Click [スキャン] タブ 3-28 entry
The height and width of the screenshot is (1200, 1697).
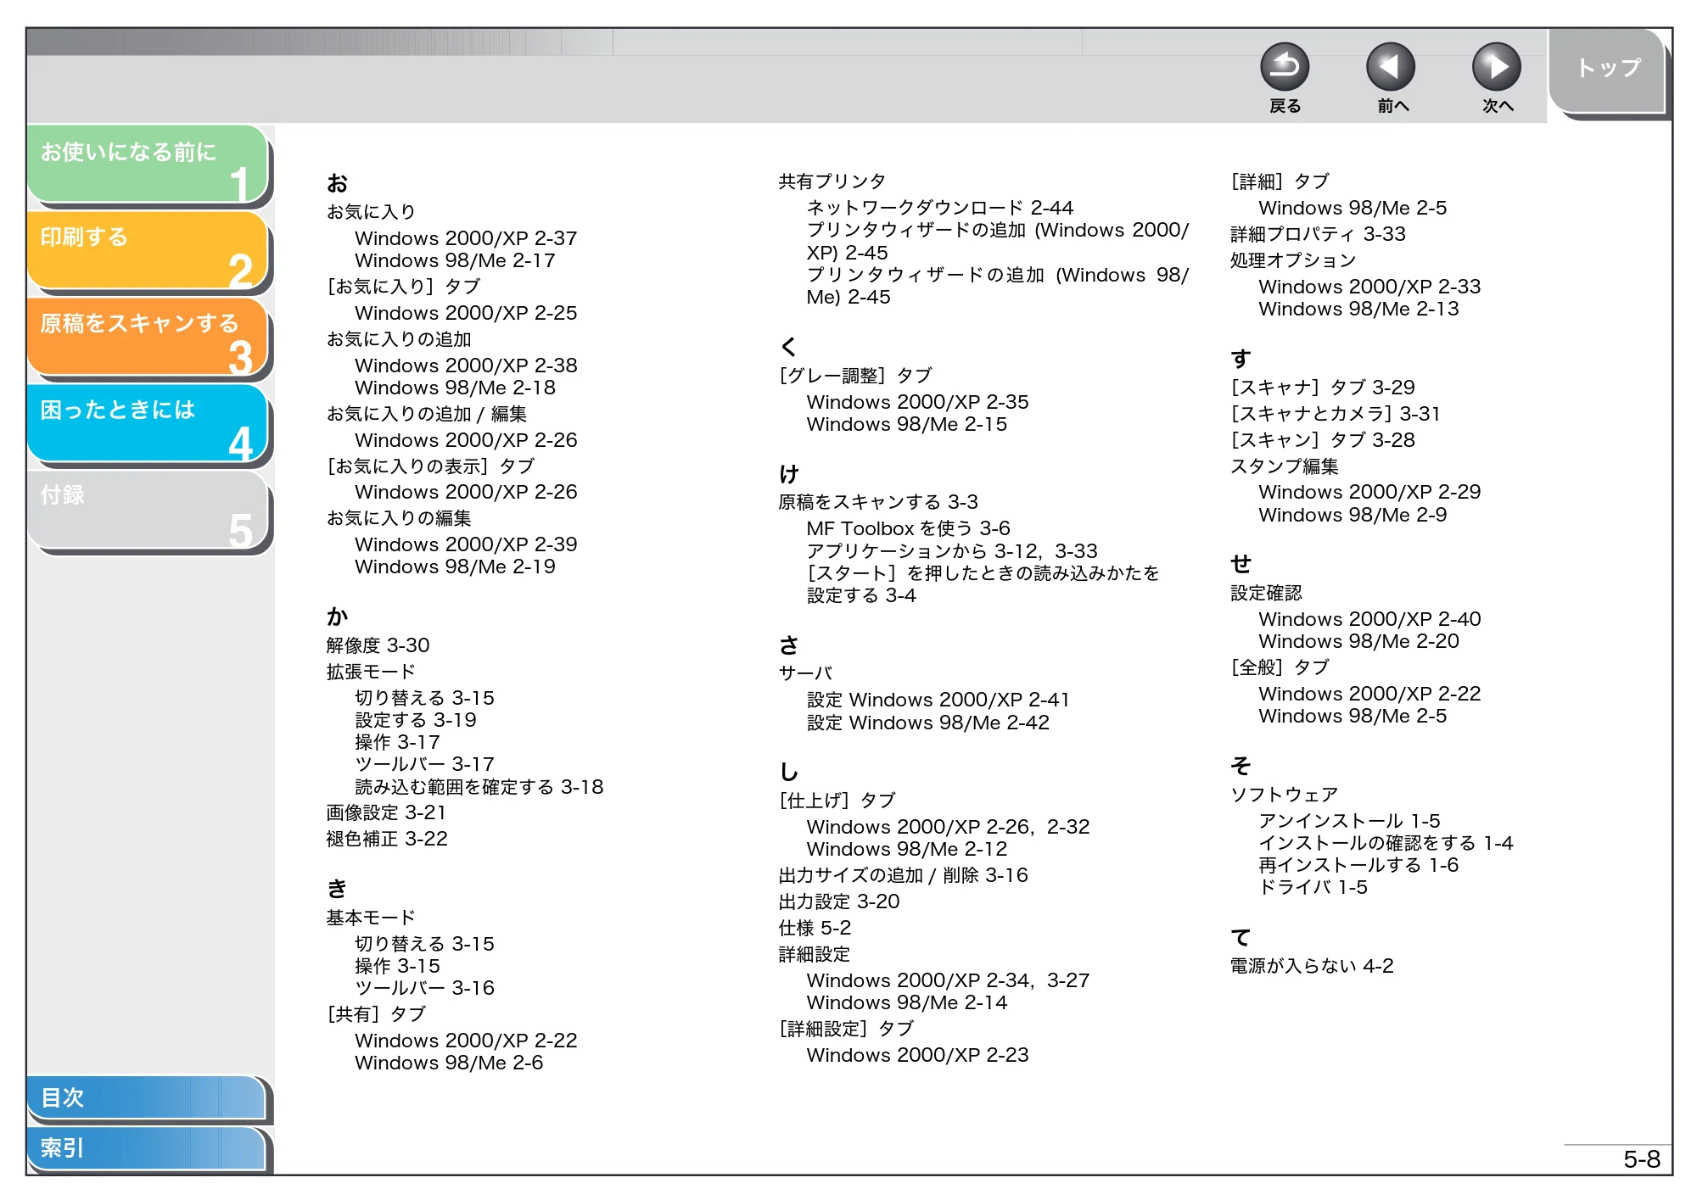1323,440
